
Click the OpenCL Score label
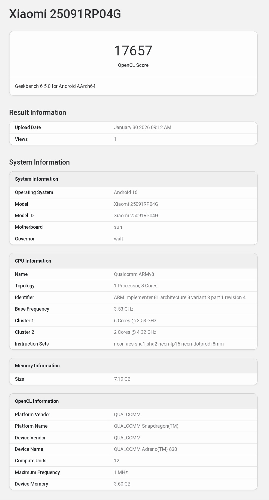[133, 65]
